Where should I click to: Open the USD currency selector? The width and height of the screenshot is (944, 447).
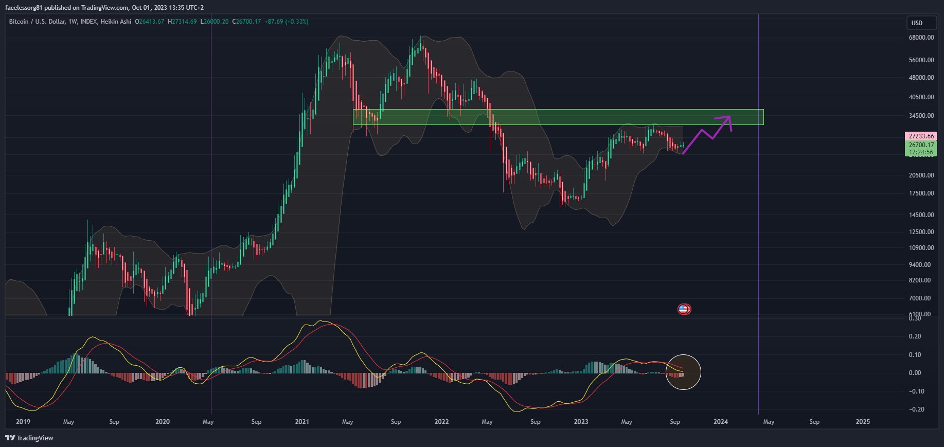[921, 23]
